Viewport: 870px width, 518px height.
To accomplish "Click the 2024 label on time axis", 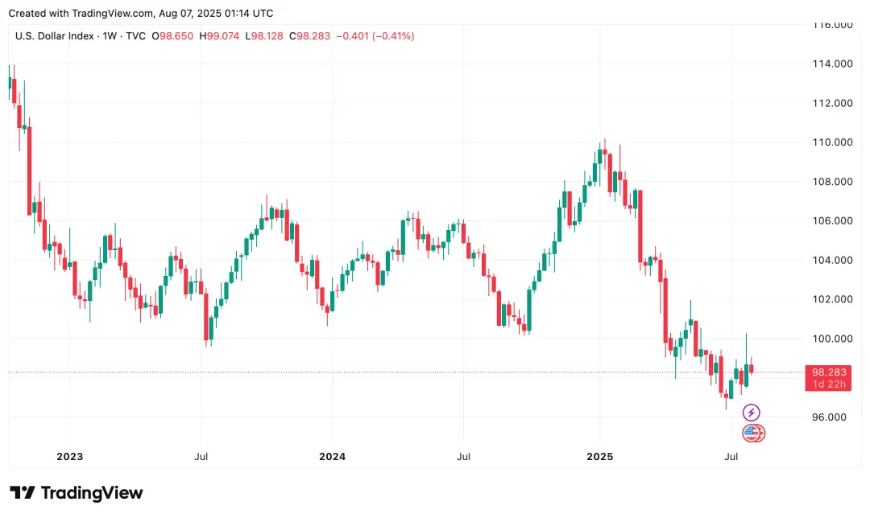I will pos(333,457).
